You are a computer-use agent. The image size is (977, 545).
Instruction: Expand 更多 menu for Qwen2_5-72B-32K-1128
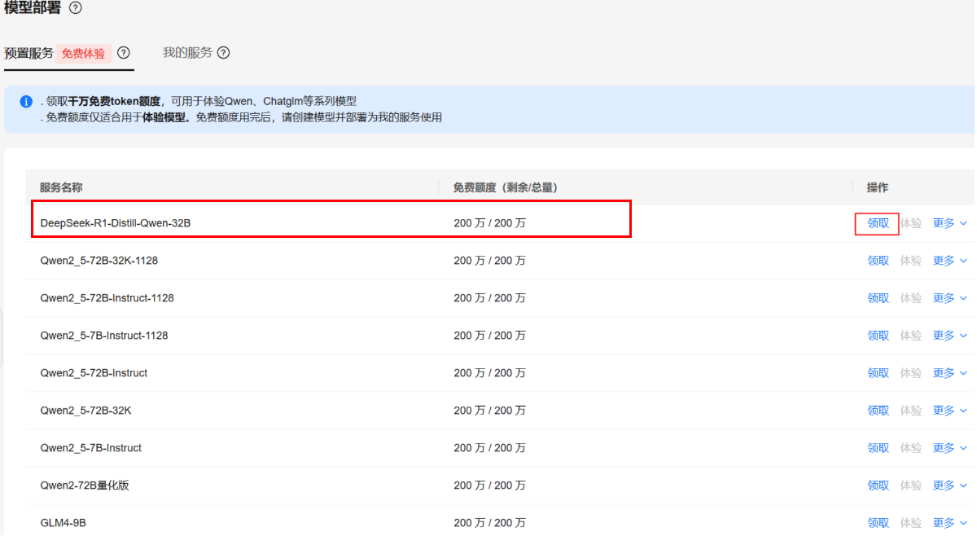(x=950, y=261)
